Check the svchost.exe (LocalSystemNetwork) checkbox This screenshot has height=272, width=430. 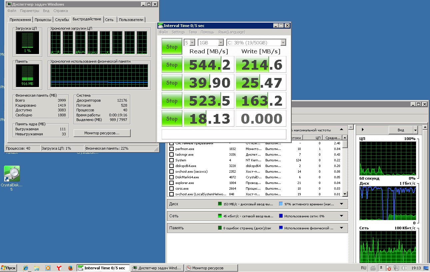pos(171,194)
